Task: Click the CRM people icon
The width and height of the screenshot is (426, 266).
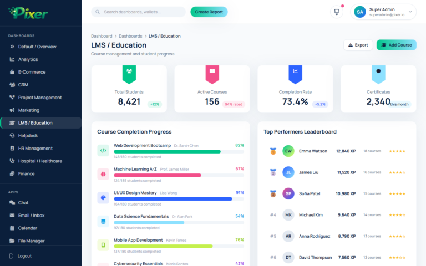Action: (x=12, y=85)
